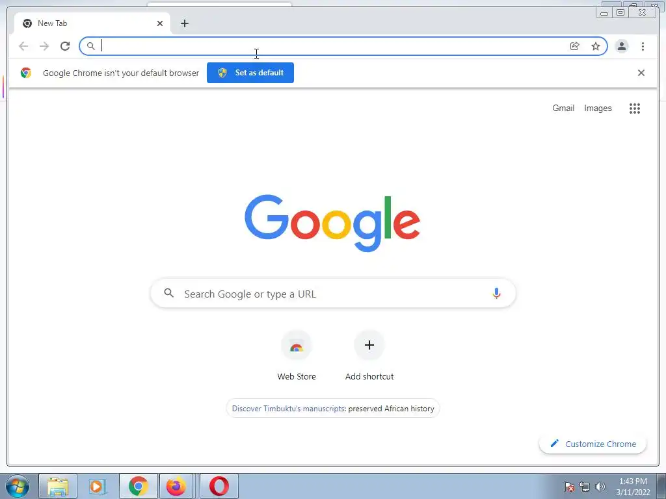
Task: Open Images link
Action: pos(598,109)
